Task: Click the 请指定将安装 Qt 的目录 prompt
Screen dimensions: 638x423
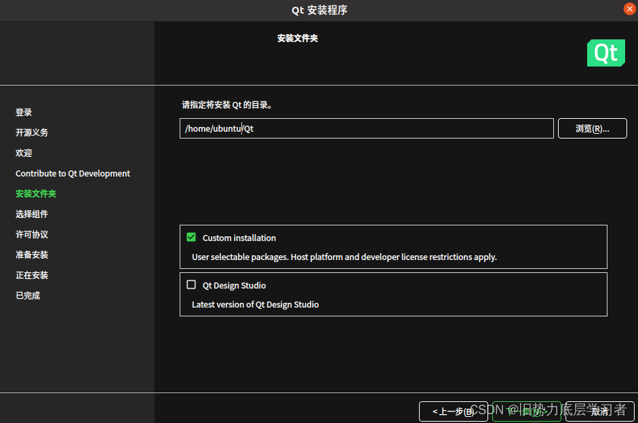Action: coord(227,105)
